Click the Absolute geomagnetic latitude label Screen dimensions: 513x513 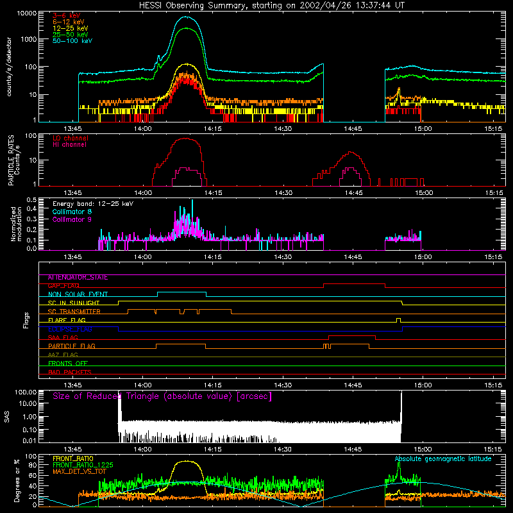coord(443,458)
